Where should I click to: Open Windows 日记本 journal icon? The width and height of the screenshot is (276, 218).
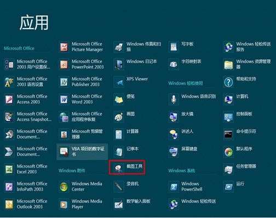click(119, 64)
